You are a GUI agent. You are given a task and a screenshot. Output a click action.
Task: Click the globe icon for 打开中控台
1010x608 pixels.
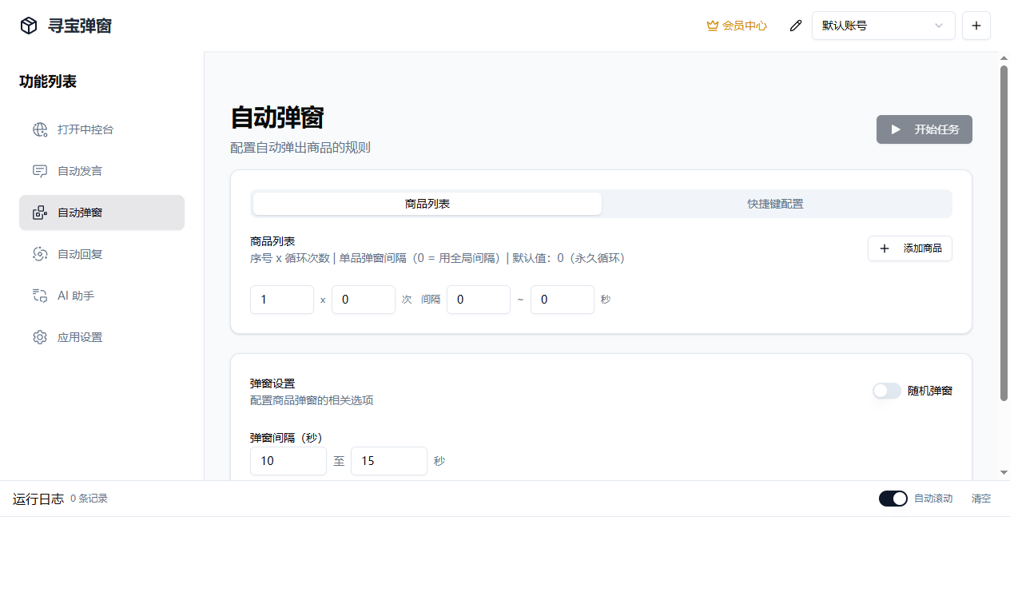[x=40, y=129]
